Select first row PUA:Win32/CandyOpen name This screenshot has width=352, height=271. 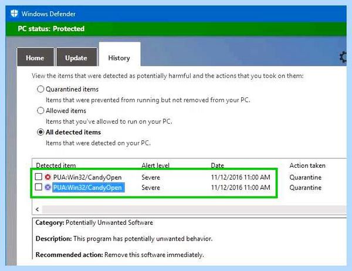(x=87, y=177)
